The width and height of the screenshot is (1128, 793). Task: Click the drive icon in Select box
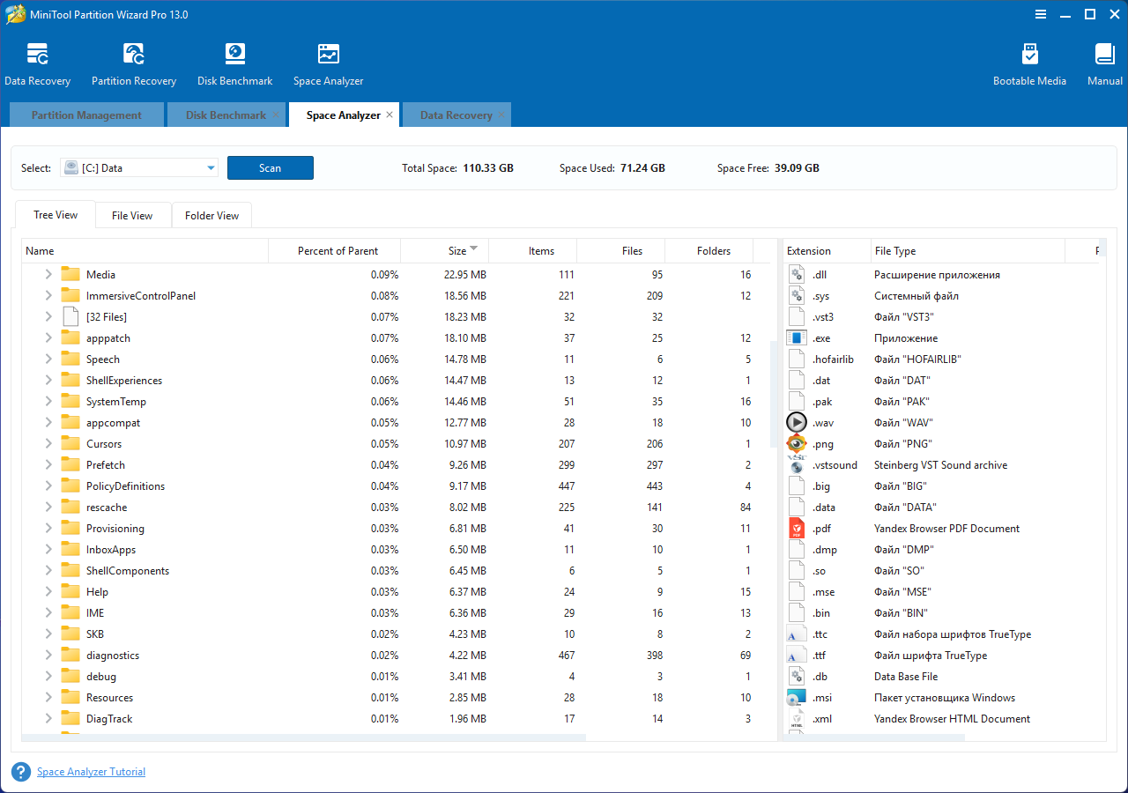pos(70,167)
